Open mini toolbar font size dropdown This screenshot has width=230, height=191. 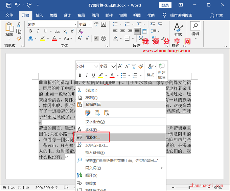(114, 66)
